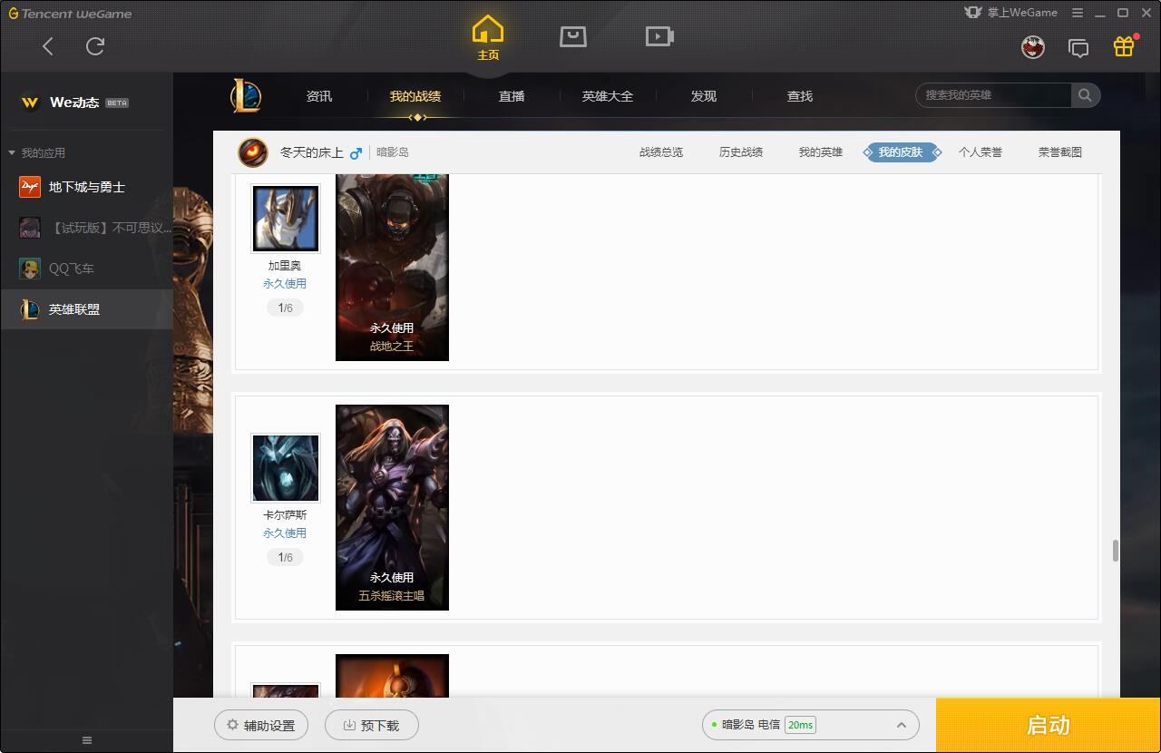Click the 加里奥 champion portrait
Screen dimensions: 1161x753
pos(286,219)
